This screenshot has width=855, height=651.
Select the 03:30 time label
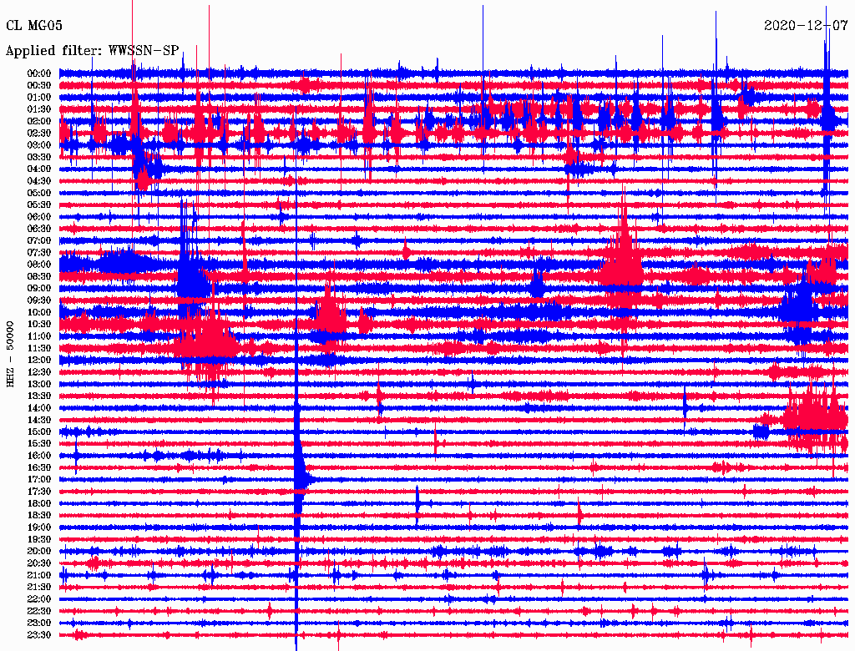pos(38,157)
